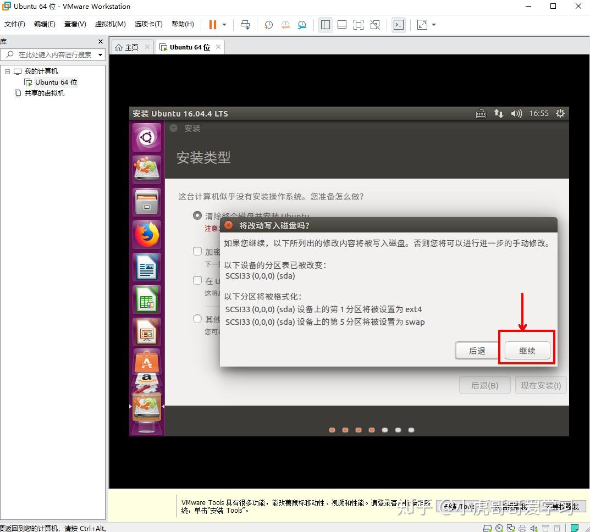
Task: Close the write-changes-to-disk dialog with red X
Action: [x=228, y=225]
